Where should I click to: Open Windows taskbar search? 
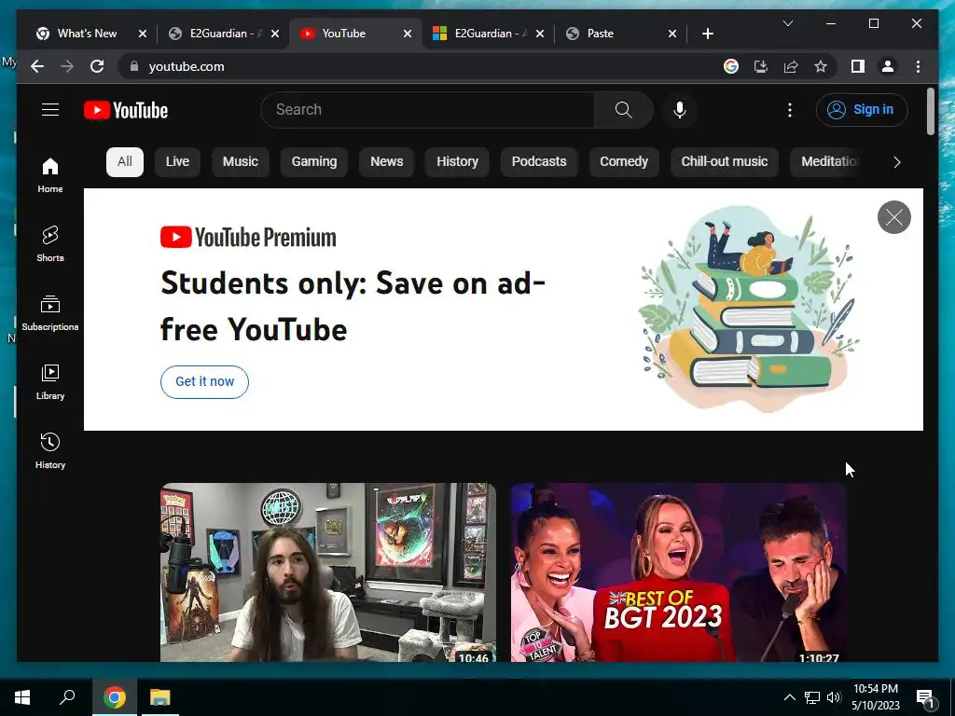coord(67,697)
